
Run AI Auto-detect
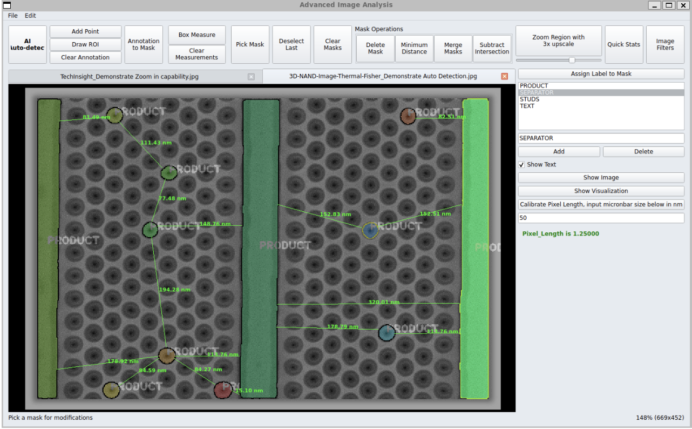pos(27,44)
